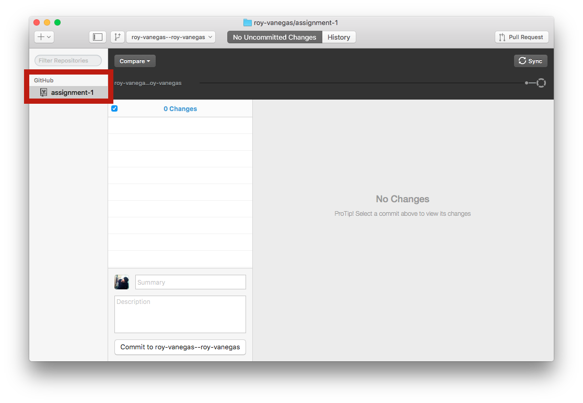The height and width of the screenshot is (403, 583).
Task: Maximize window with green button
Action: click(57, 22)
